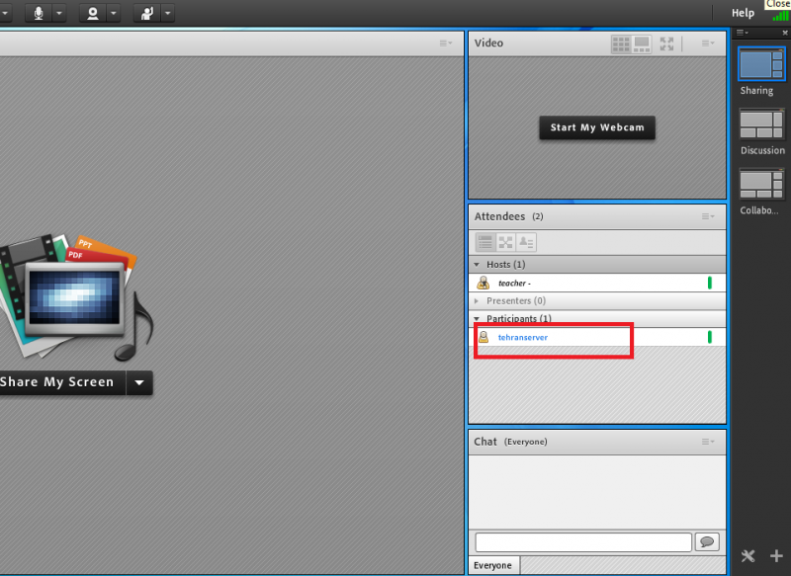Toggle the microphone icon in top toolbar
This screenshot has width=791, height=576.
[x=40, y=13]
